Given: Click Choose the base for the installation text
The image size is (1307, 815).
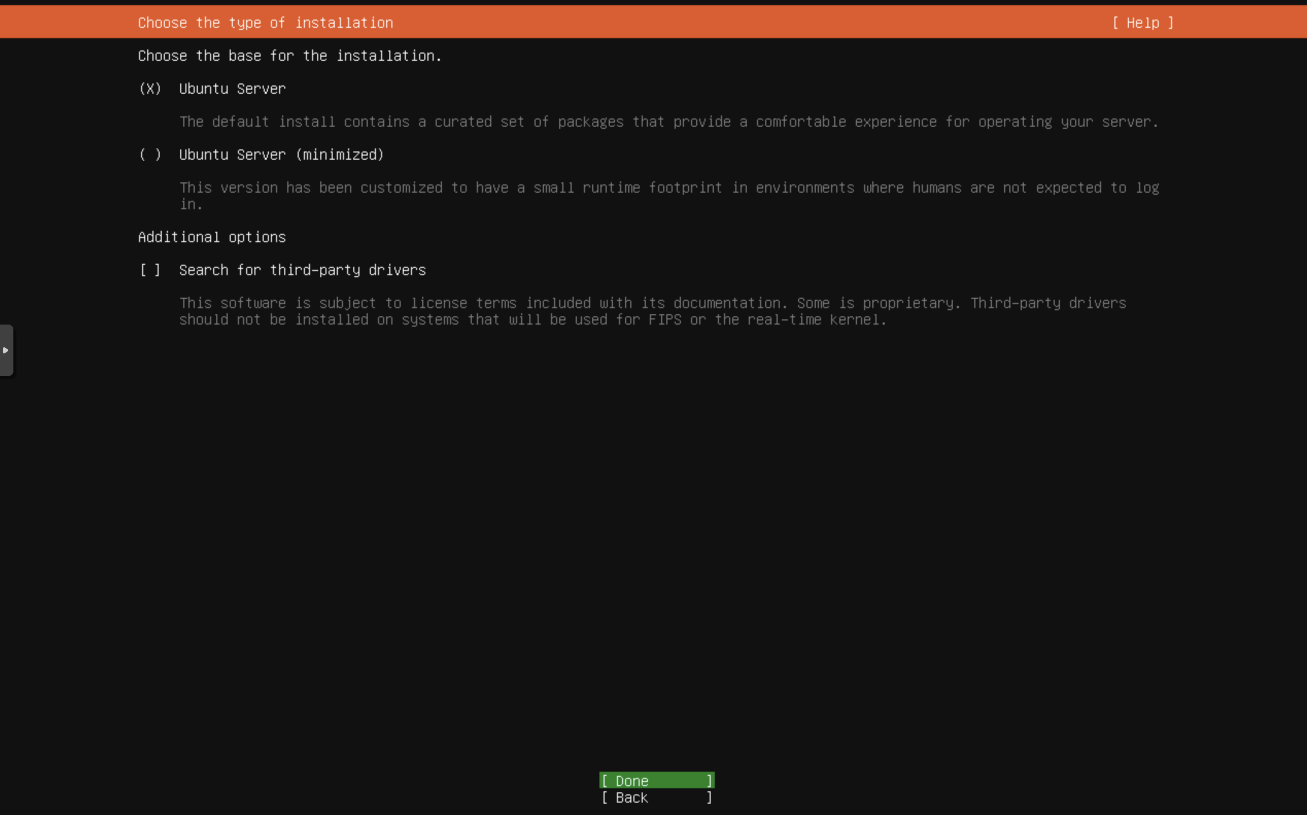Looking at the screenshot, I should point(289,56).
